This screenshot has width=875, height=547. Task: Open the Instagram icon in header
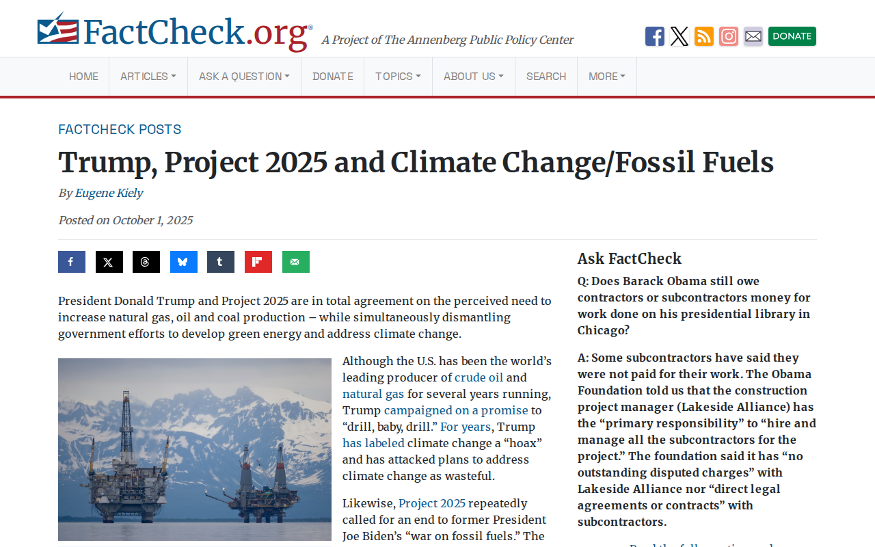coord(729,36)
